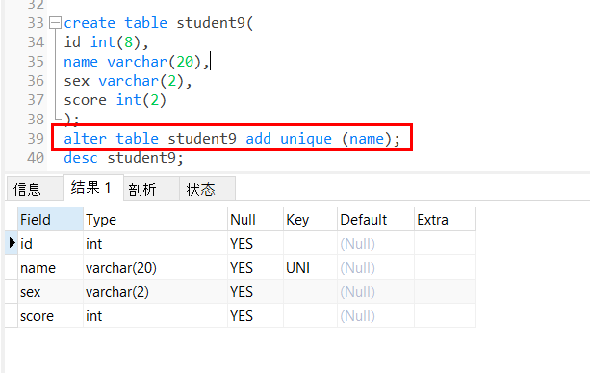Open the 状态 tab
The image size is (590, 373).
tap(207, 189)
